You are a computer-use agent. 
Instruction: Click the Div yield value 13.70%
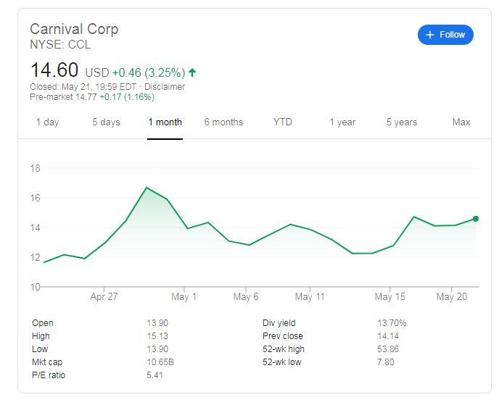click(392, 323)
